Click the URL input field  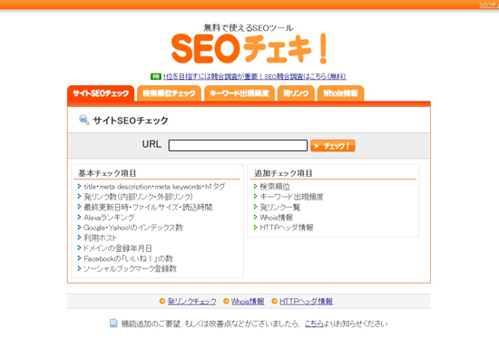point(238,145)
